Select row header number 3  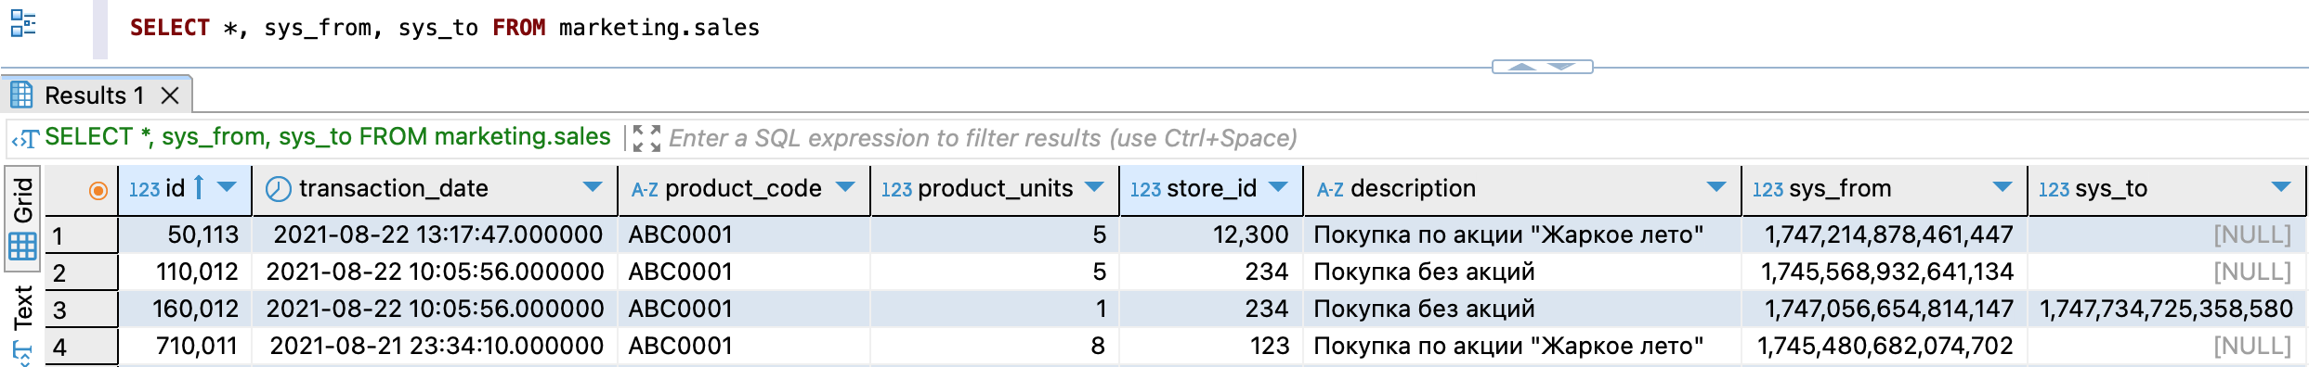click(x=81, y=310)
